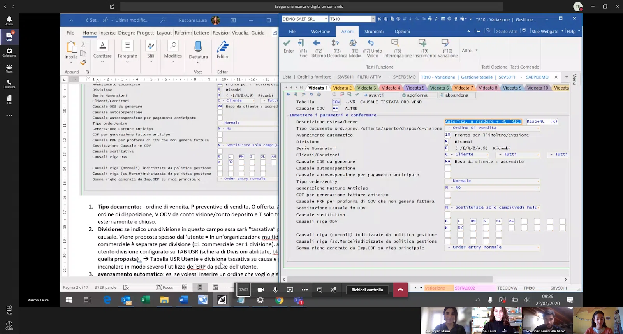Open the Ordine di vendita dropdown
The height and width of the screenshot is (334, 623).
493,128
